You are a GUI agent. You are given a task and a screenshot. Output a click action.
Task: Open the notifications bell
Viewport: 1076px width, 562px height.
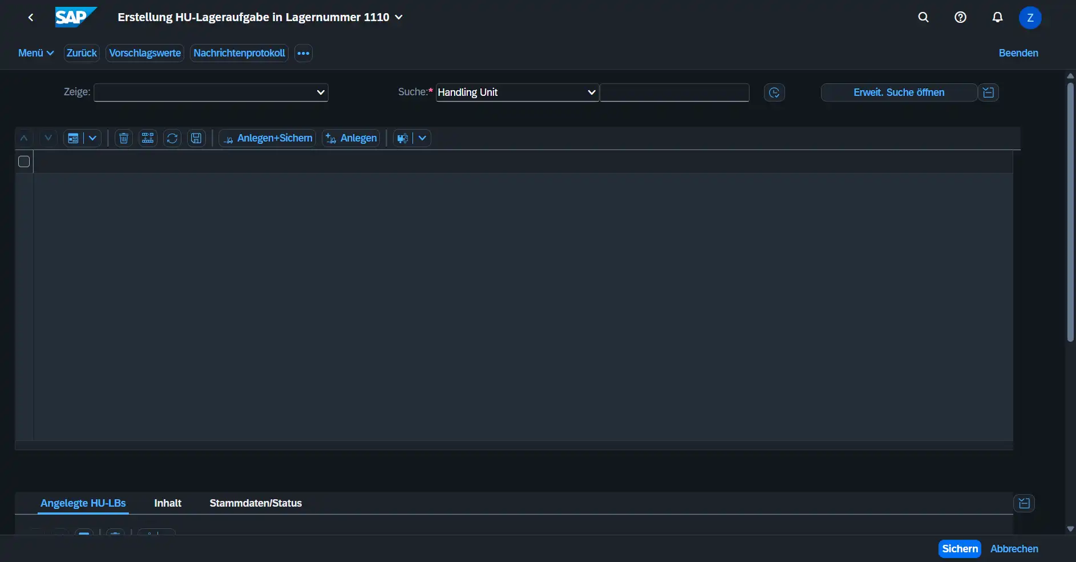997,17
